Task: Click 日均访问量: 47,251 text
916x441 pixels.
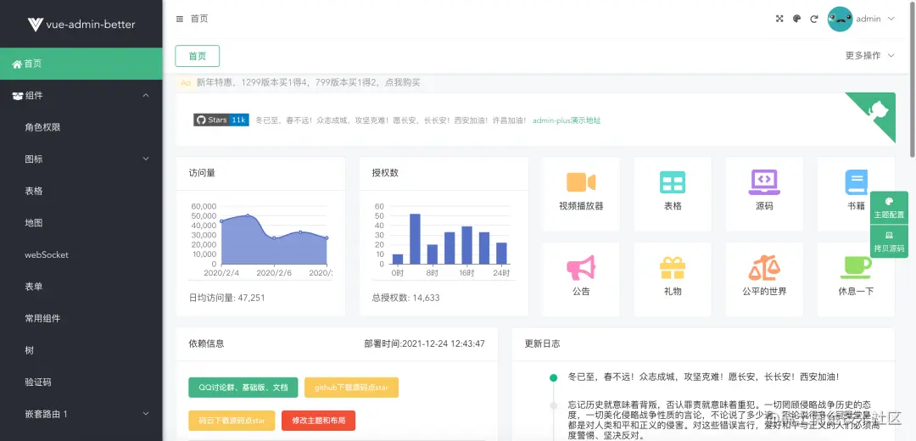Action: tap(227, 298)
